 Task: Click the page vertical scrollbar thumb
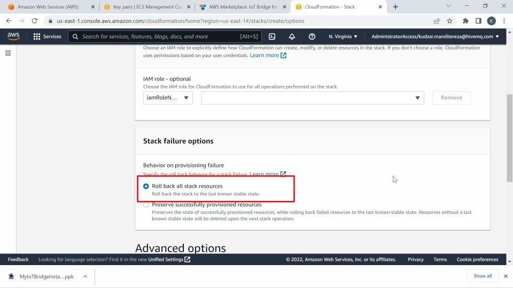coord(509,138)
